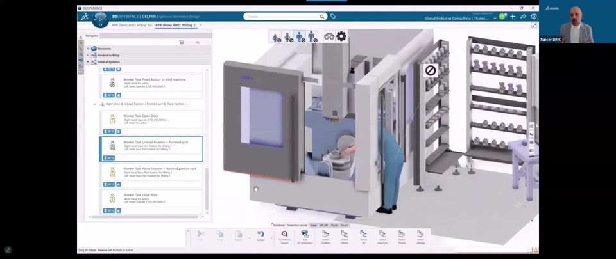616x259 pixels.
Task: Open the ergonomics settings gear icon
Action: (341, 37)
